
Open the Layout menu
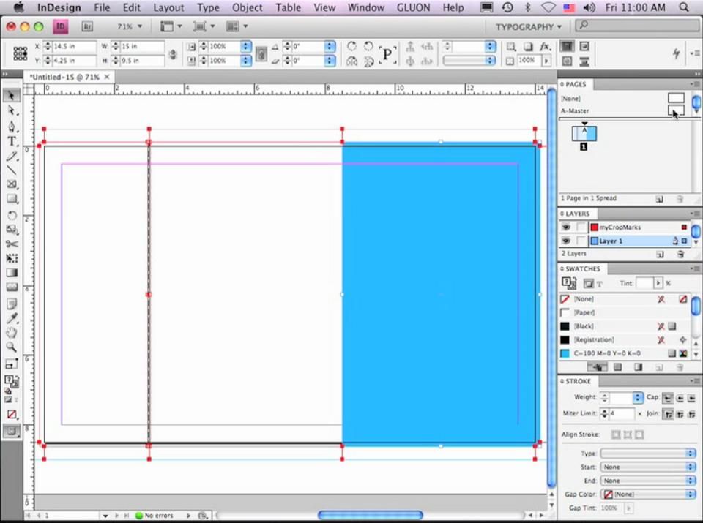tap(168, 7)
